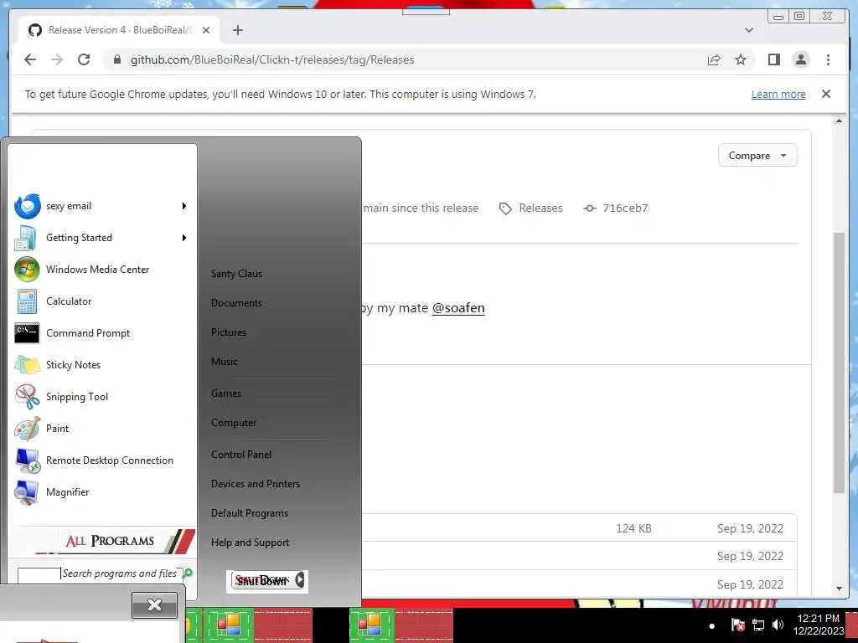Expand the sexy email submenu arrow
The width and height of the screenshot is (858, 643).
pos(184,206)
